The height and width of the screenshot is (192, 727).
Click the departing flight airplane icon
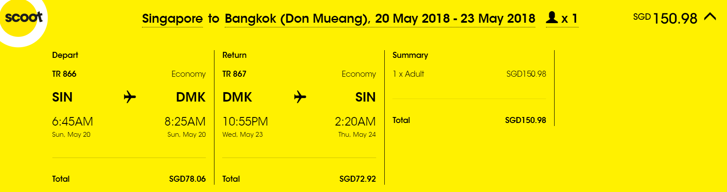(x=130, y=97)
